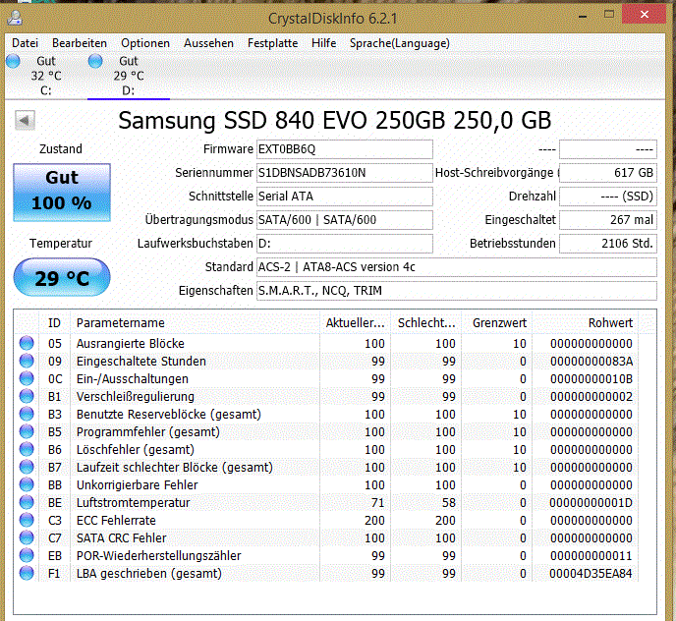Click the Rohwert column header
676x621 pixels.
coord(586,323)
